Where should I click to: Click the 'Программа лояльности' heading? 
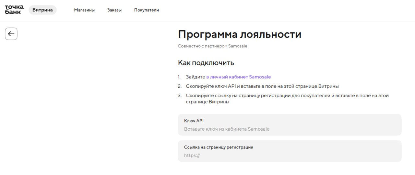click(x=240, y=34)
